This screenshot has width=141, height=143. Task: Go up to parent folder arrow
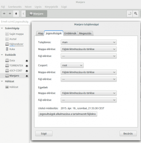[x=16, y=14]
